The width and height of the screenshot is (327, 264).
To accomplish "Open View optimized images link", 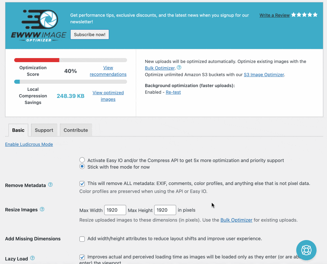I will (x=108, y=96).
